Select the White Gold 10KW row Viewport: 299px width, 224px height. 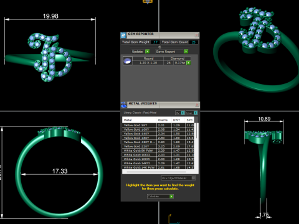[x=158, y=159]
